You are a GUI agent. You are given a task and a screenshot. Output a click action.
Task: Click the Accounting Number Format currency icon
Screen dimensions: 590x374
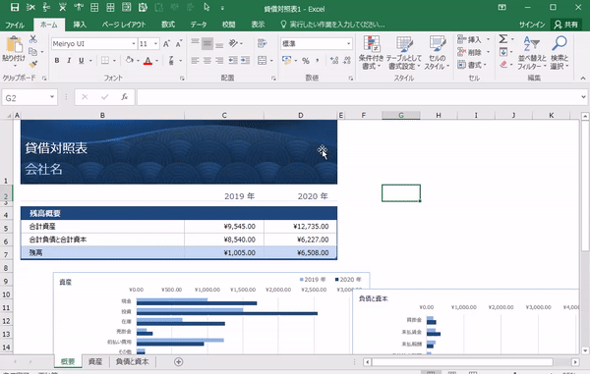click(287, 61)
